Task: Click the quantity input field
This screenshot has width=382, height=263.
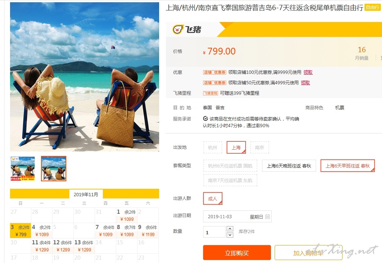Action: (x=214, y=232)
